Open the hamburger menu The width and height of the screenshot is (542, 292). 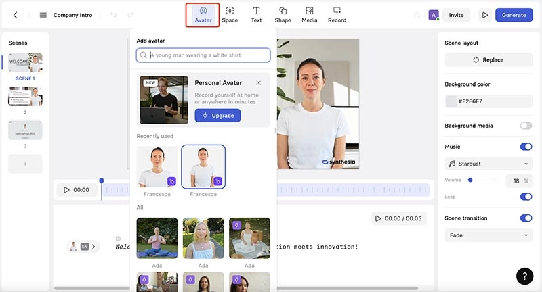[x=43, y=15]
